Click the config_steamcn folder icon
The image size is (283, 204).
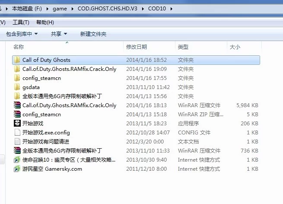17,78
